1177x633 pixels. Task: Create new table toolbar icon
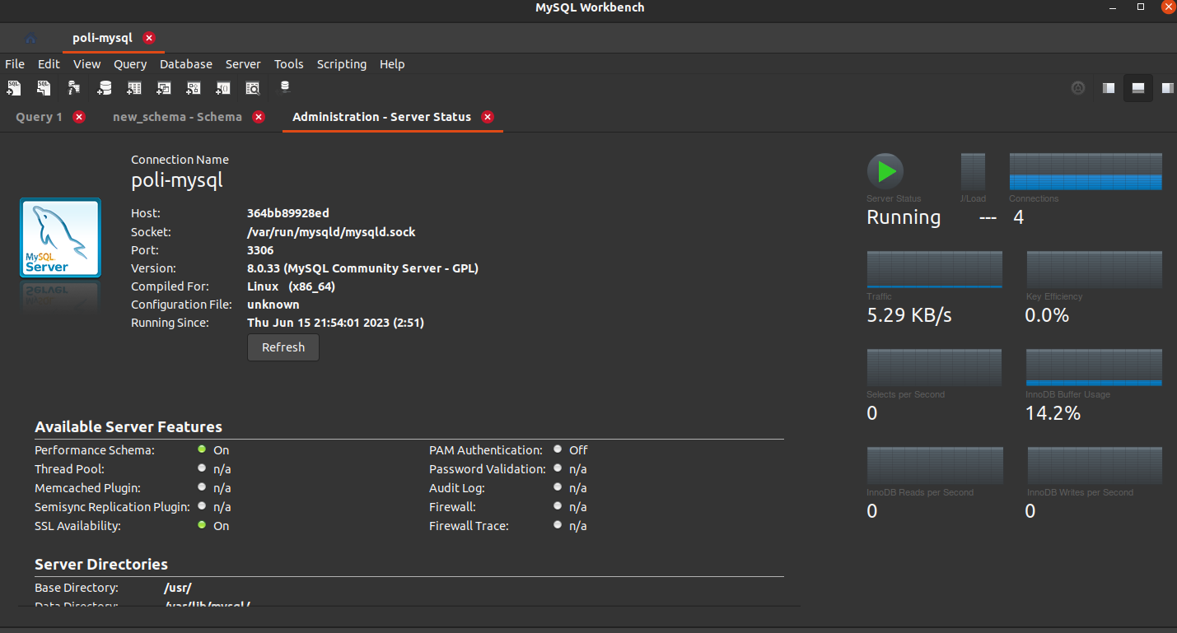click(134, 87)
